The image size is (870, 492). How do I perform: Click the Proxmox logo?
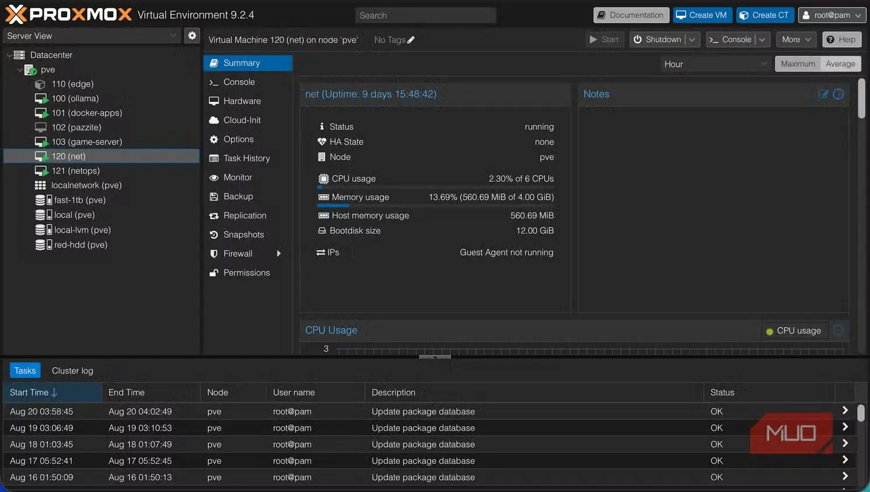point(68,14)
